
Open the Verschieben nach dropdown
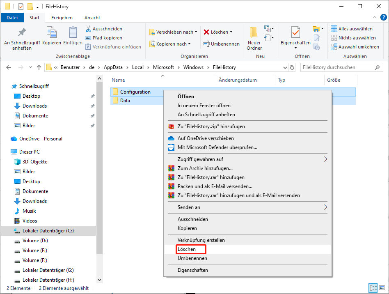[x=174, y=32]
